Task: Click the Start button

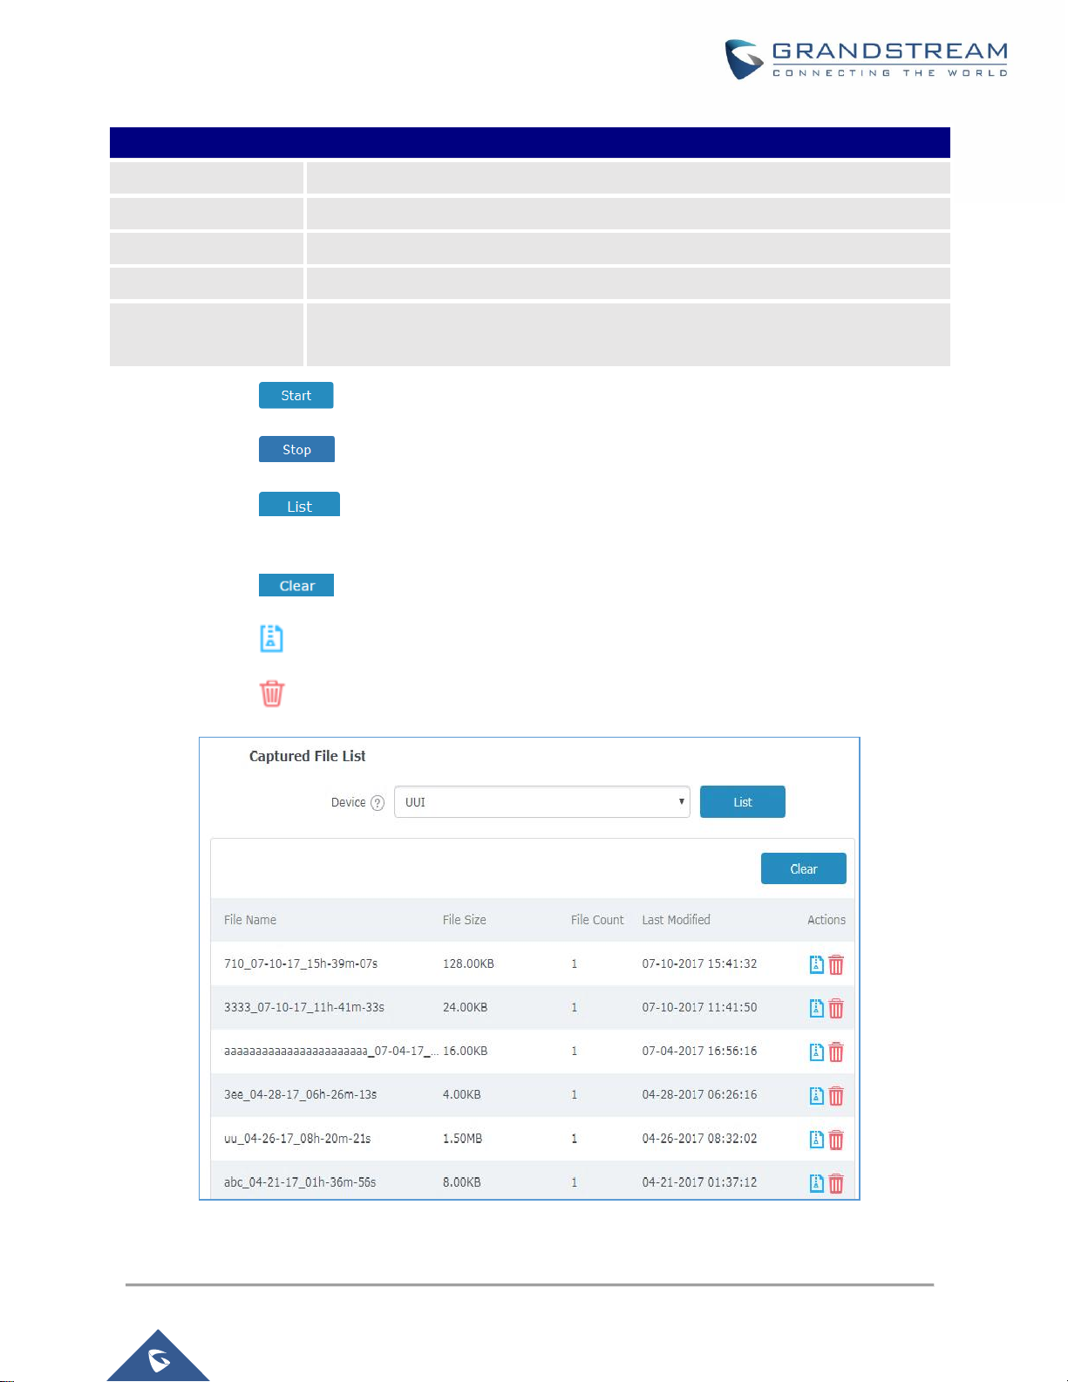Action: [x=296, y=396]
